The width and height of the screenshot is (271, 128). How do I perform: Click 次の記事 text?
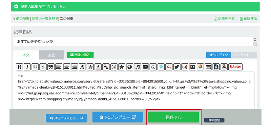point(66,19)
